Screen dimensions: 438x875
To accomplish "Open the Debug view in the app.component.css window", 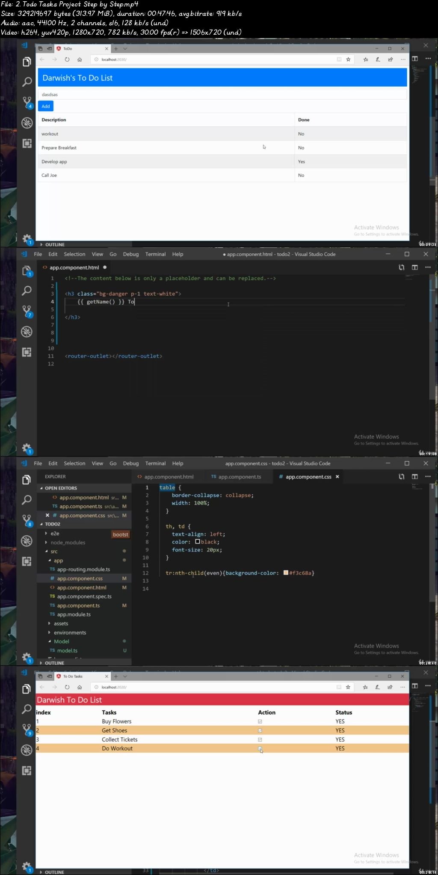I will [x=27, y=541].
